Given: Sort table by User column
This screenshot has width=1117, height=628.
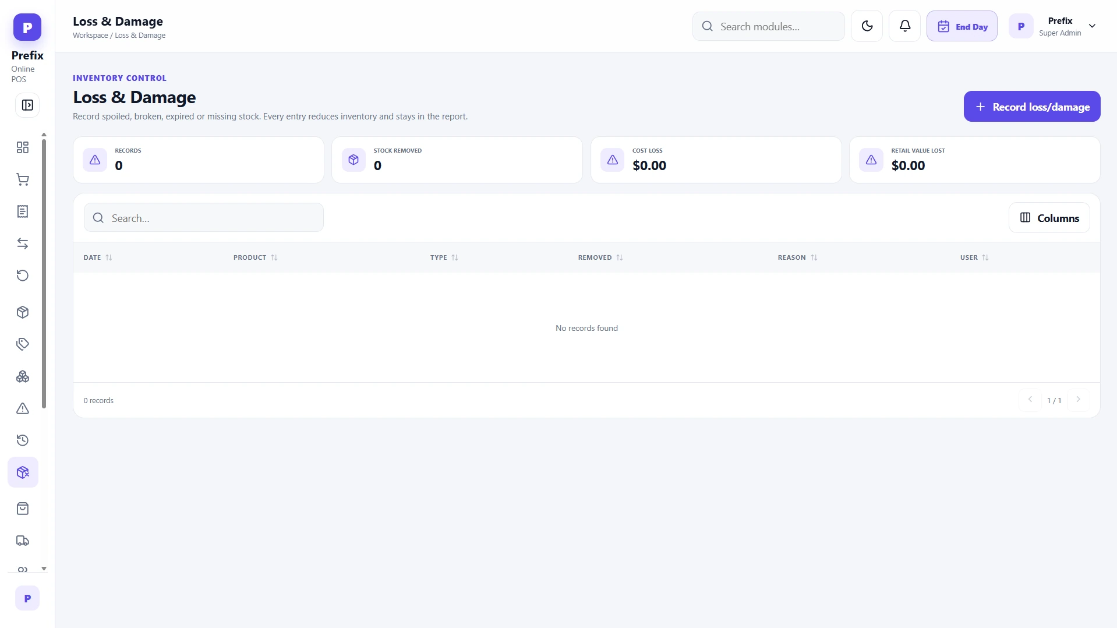Looking at the screenshot, I should pos(974,257).
